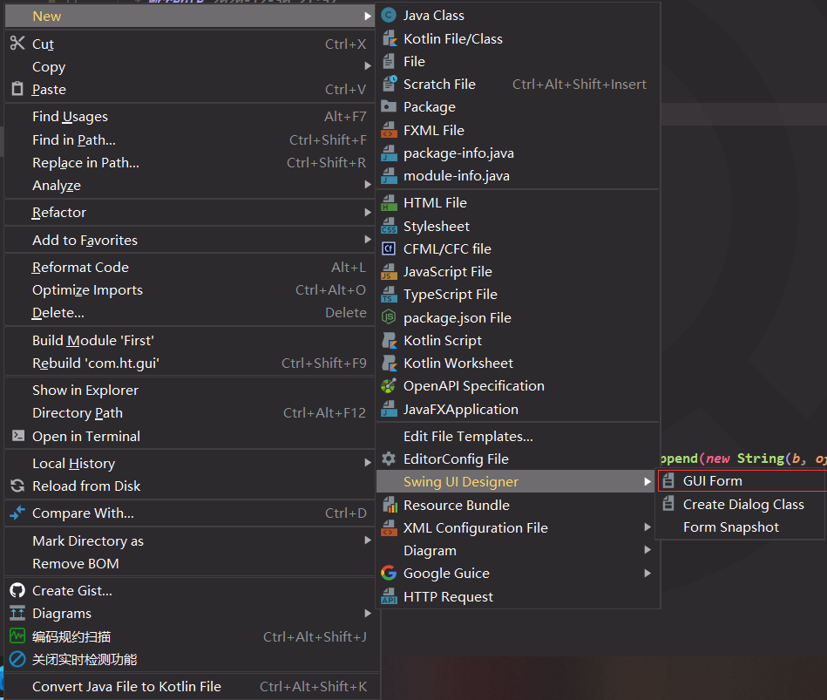Select Find Usages menu entry
The height and width of the screenshot is (700, 827).
(x=190, y=117)
